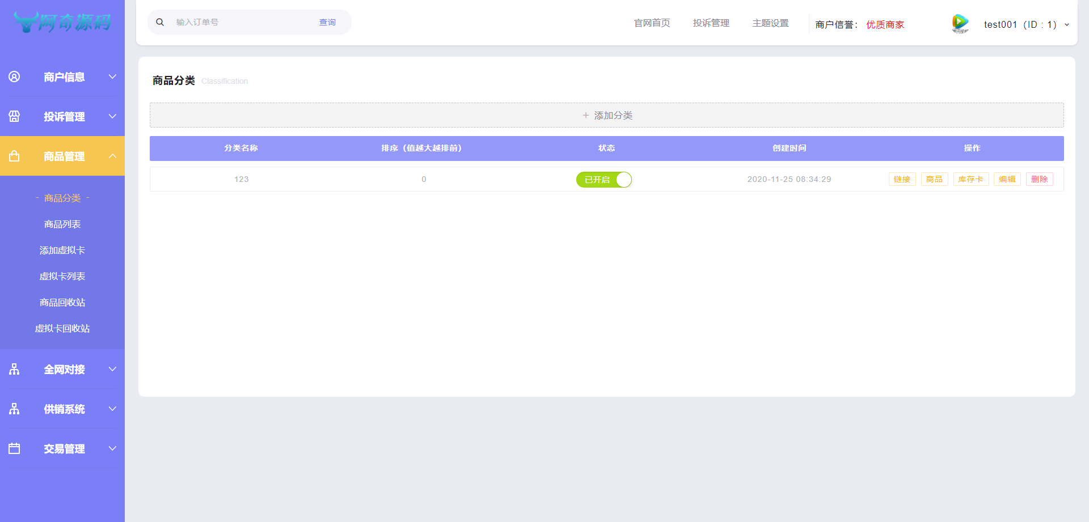Click the 全网对接 network icon

[14, 369]
